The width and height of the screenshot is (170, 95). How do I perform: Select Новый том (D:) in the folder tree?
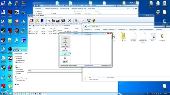pos(20,81)
